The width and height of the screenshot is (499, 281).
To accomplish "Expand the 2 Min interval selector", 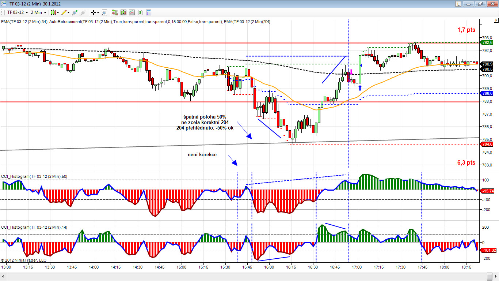I will [39, 12].
